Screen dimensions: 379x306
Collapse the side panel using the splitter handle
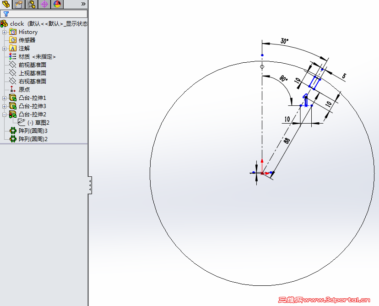[x=90, y=185]
